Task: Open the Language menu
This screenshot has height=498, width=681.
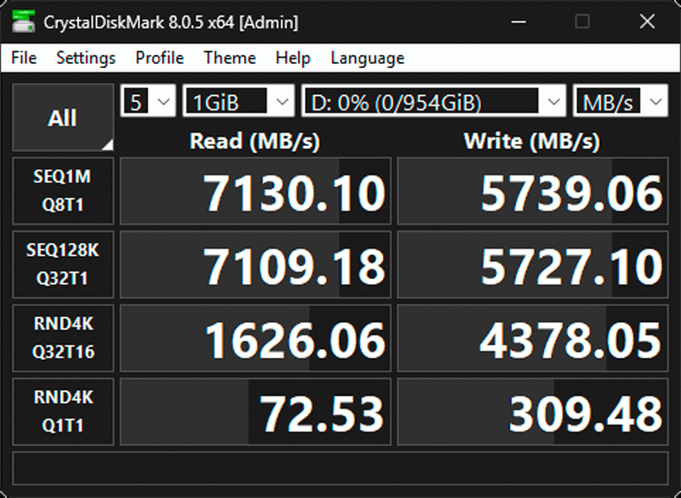Action: [x=367, y=58]
